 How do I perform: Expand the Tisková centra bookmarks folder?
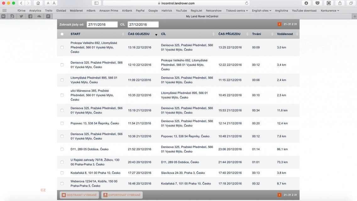pos(237,10)
